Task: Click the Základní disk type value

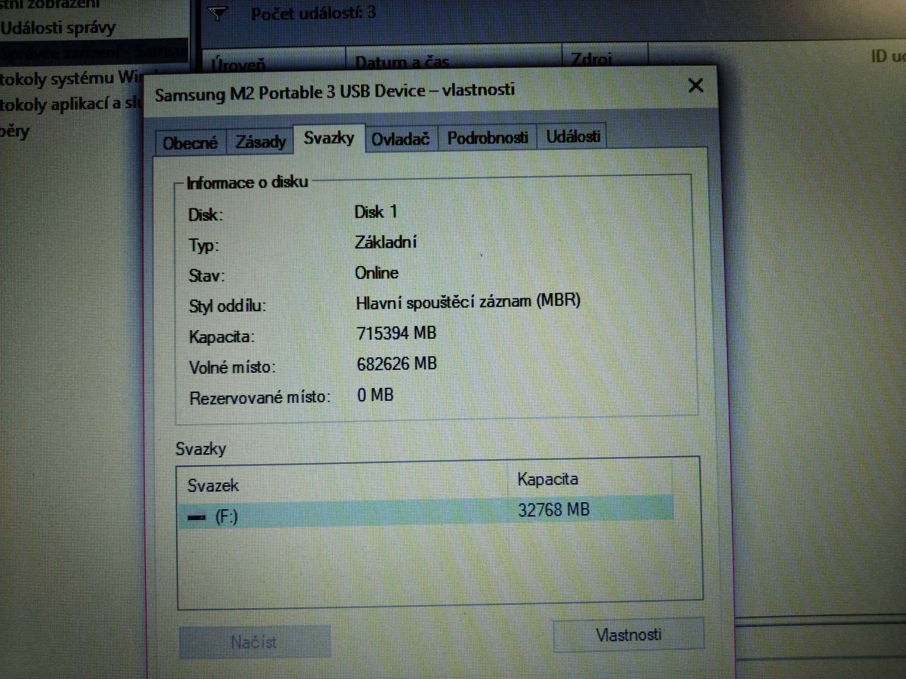Action: point(386,242)
